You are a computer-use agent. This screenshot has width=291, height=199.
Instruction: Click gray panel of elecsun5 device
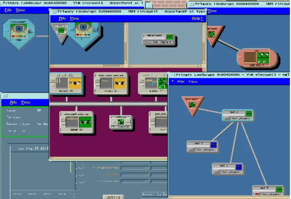tap(72, 122)
